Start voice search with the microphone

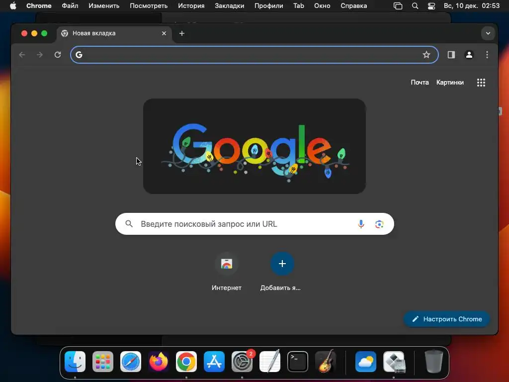[361, 224]
